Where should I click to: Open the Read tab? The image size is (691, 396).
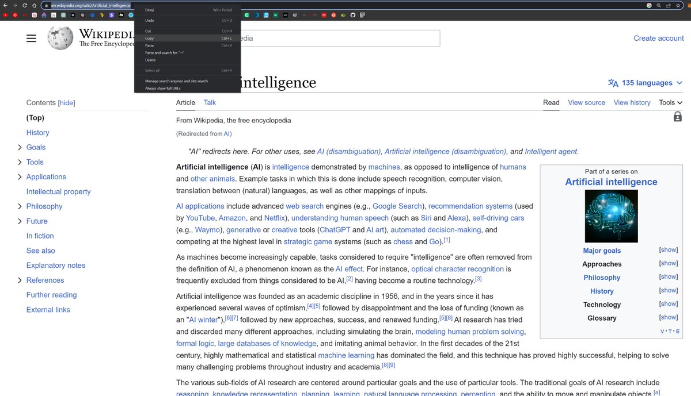pyautogui.click(x=551, y=102)
